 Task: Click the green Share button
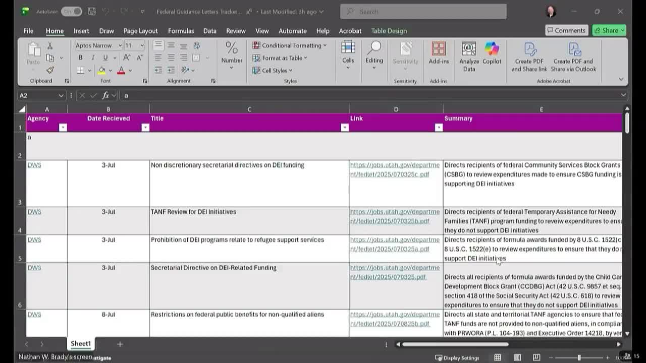(609, 31)
